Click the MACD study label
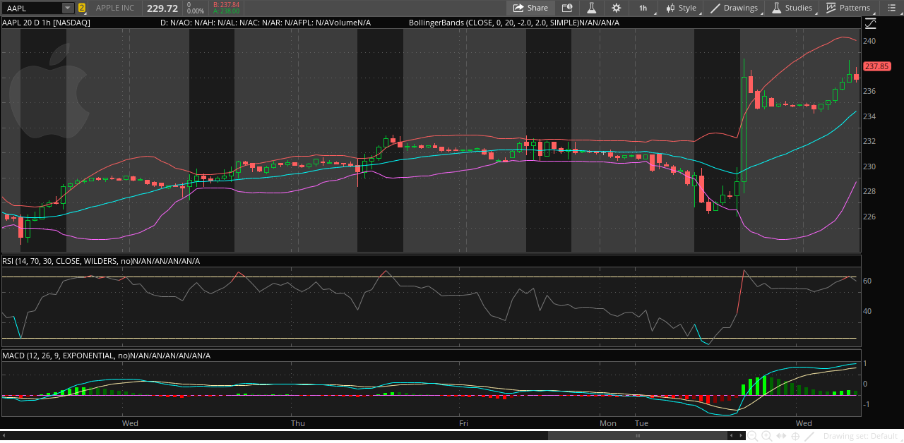Screen dimensions: 904x443 pos(107,356)
